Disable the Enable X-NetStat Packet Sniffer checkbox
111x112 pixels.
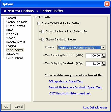39,23
